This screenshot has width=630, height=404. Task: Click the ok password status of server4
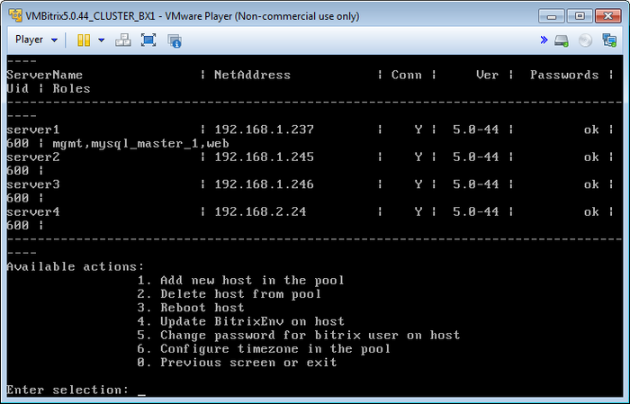[591, 211]
